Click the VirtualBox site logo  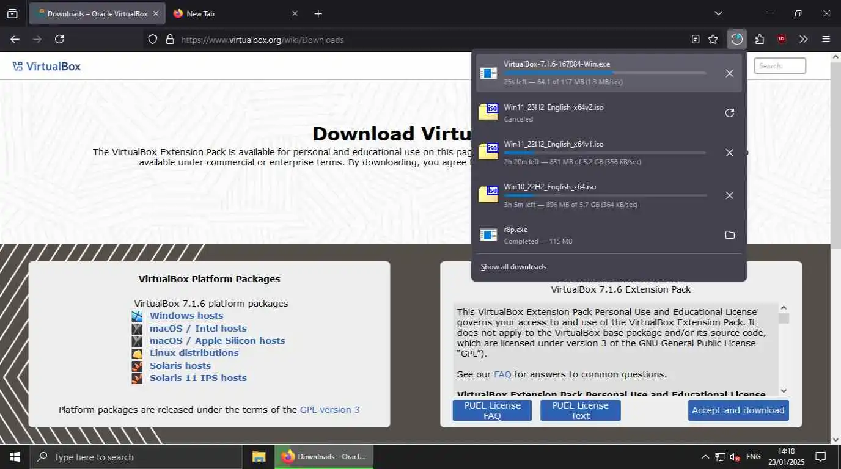click(x=46, y=66)
